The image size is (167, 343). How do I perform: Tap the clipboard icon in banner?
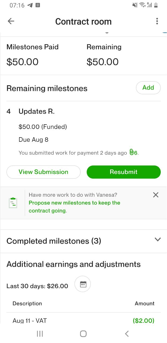[13, 203]
